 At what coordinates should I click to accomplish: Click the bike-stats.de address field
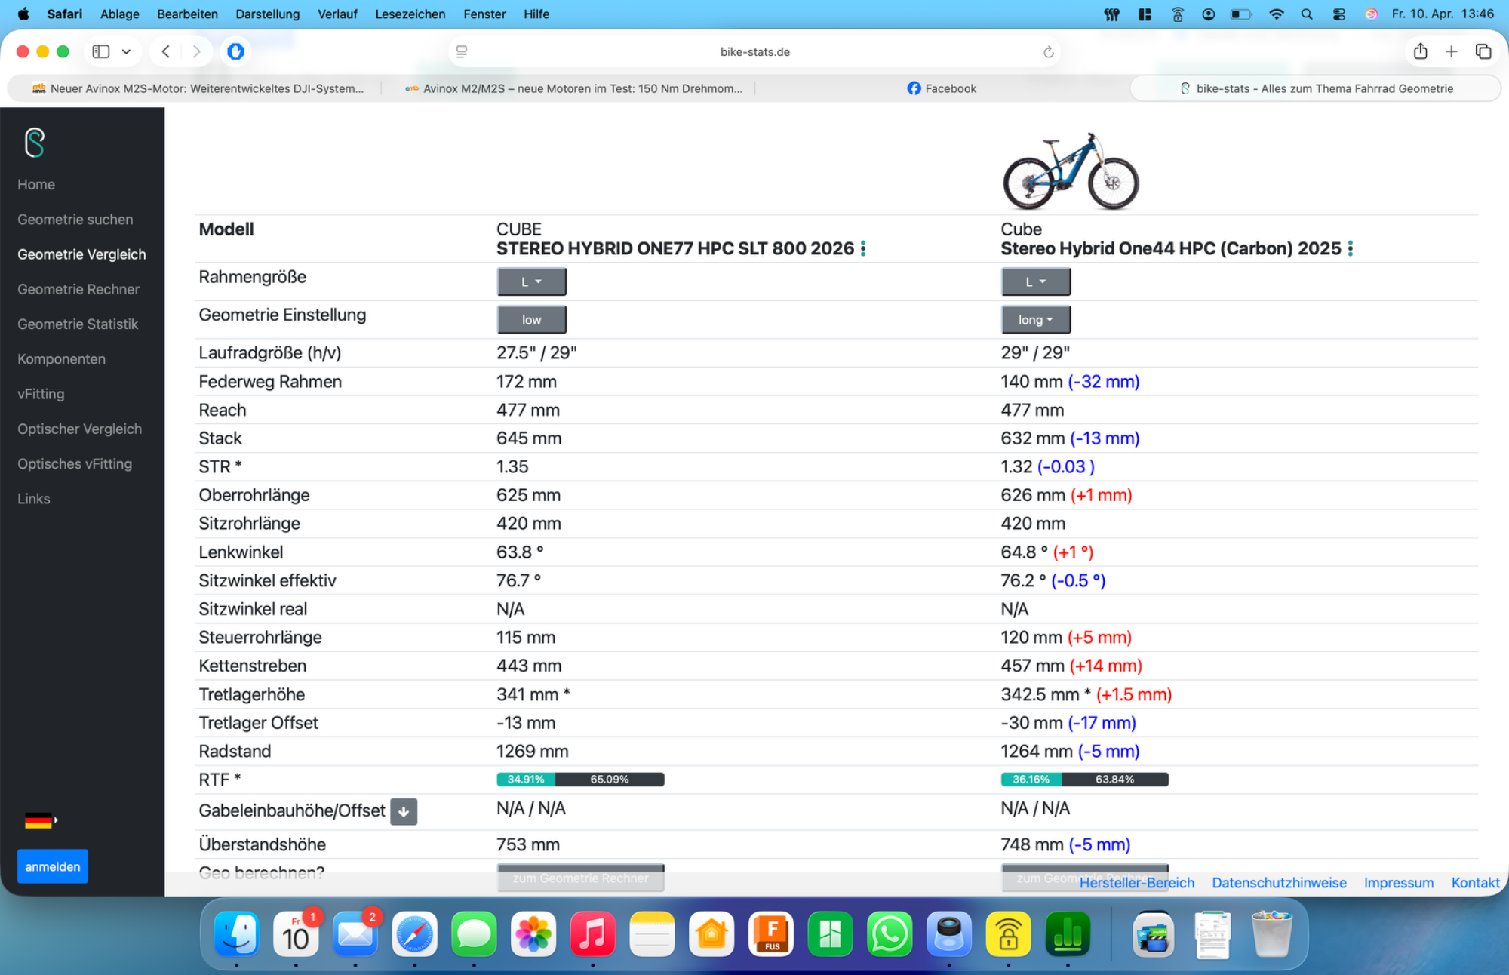(754, 51)
